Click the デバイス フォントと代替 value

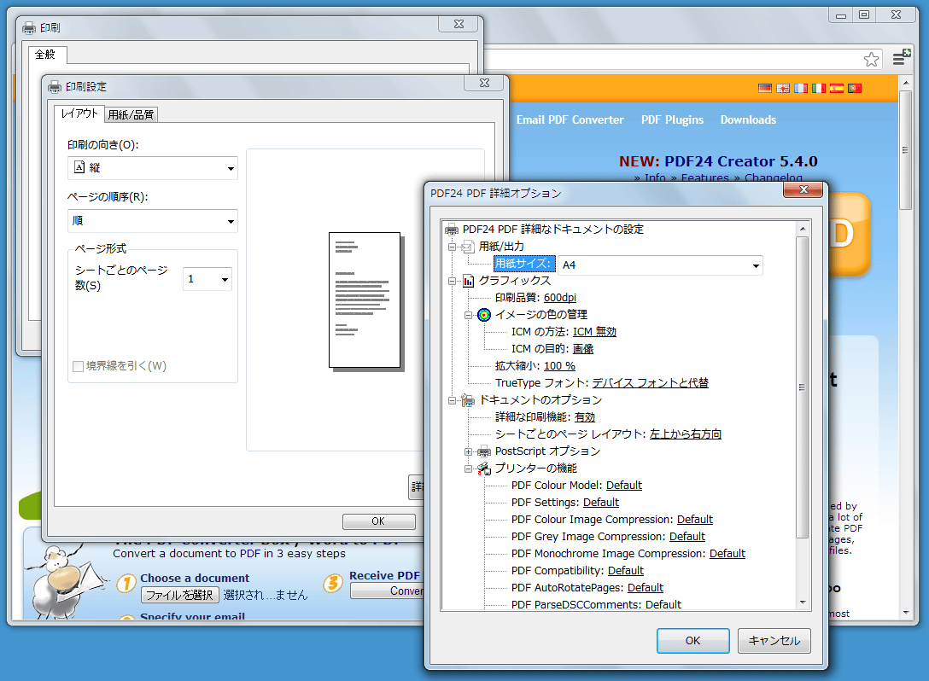[x=651, y=383]
